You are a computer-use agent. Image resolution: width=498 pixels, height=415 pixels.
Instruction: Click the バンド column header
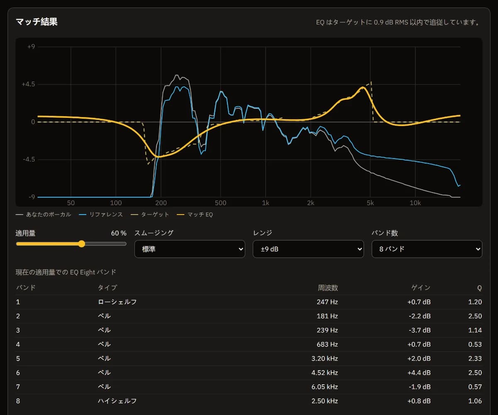coord(26,288)
